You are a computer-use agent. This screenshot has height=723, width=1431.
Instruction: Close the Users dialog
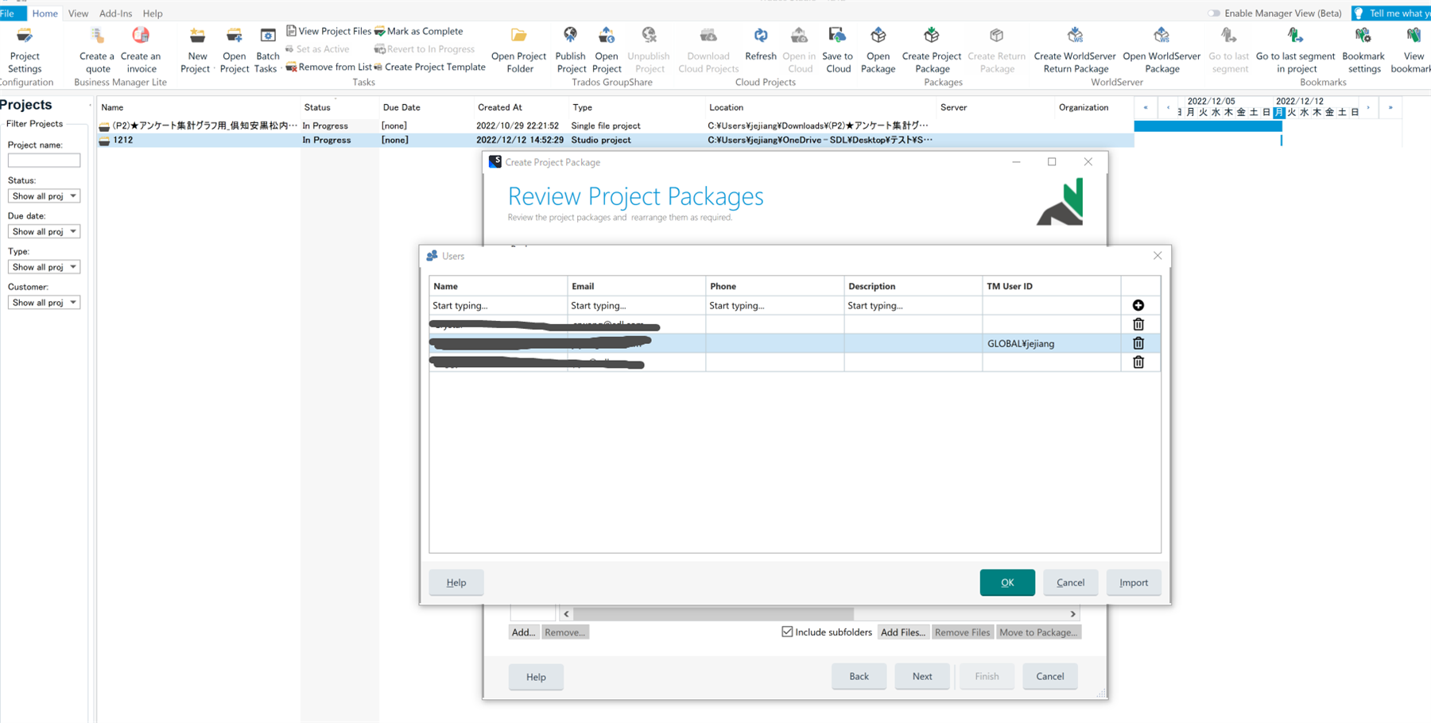[x=1158, y=256]
